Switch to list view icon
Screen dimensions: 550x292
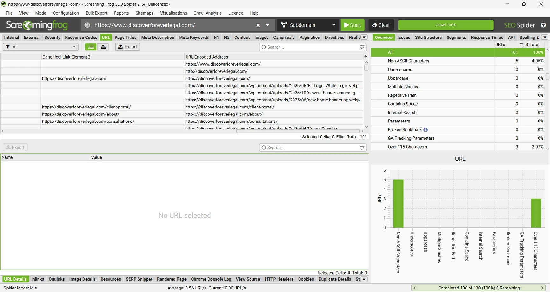[91, 47]
